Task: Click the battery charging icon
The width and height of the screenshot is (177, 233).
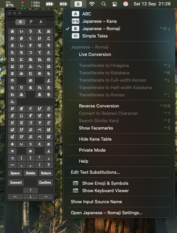Action: click(63, 4)
